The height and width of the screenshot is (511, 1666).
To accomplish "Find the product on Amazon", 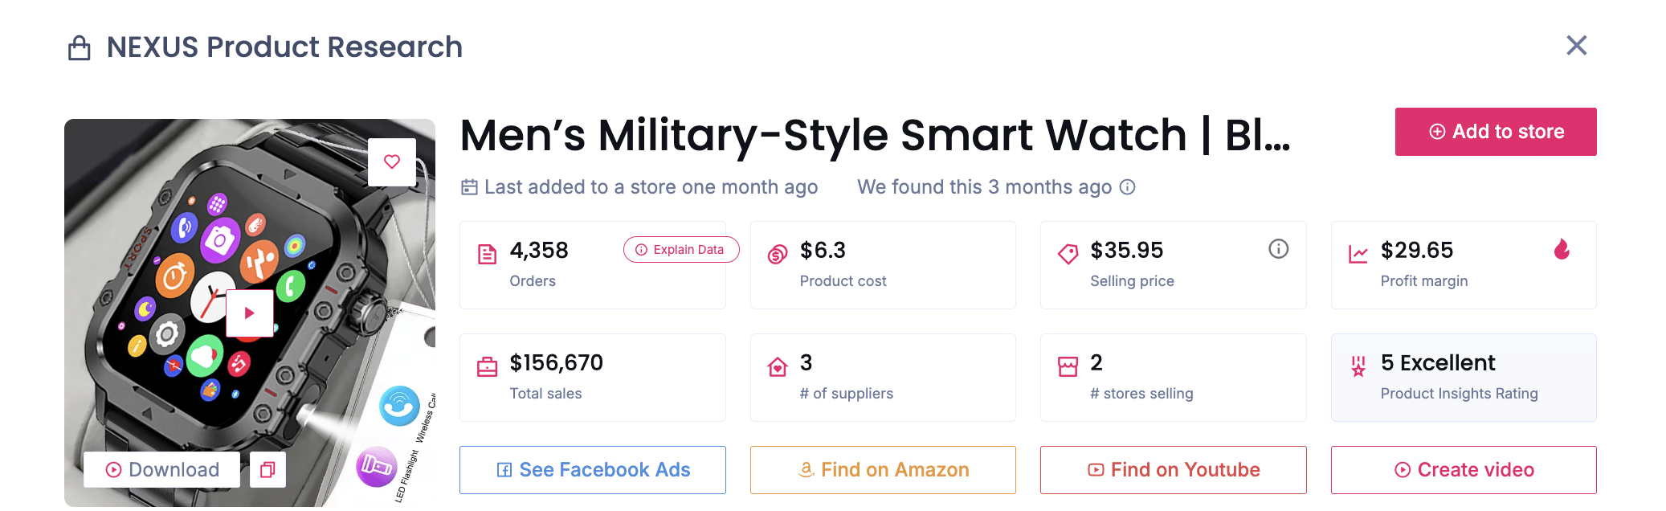I will [x=882, y=469].
